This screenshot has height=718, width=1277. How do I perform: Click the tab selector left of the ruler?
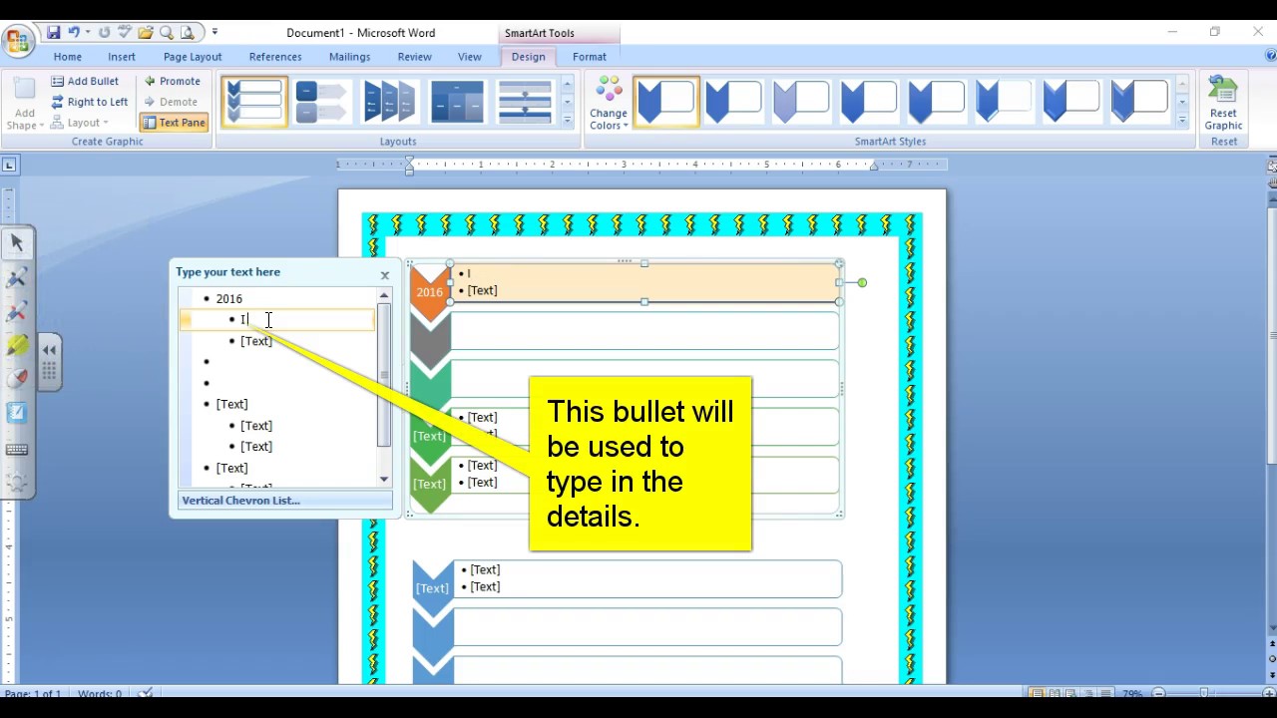9,165
